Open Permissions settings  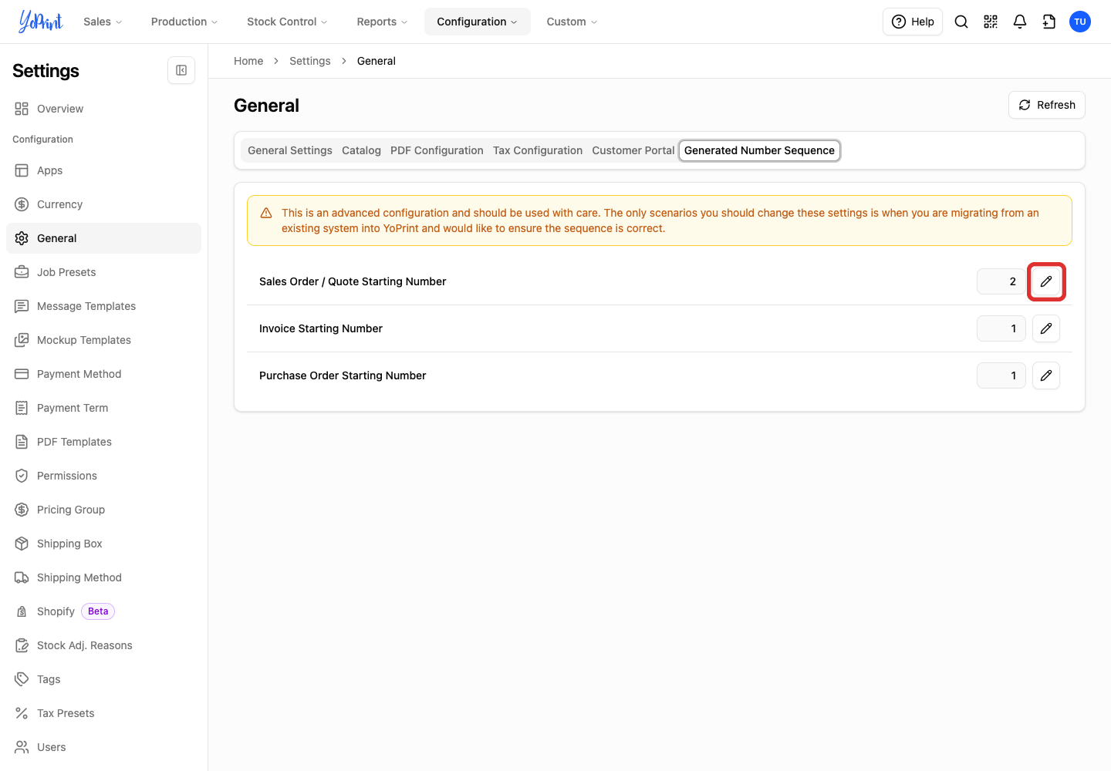103,476
